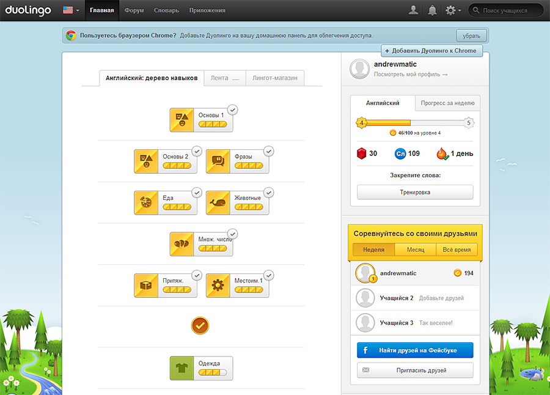550x395 pixels.
Task: Select the Английский stats tab
Action: (383, 103)
